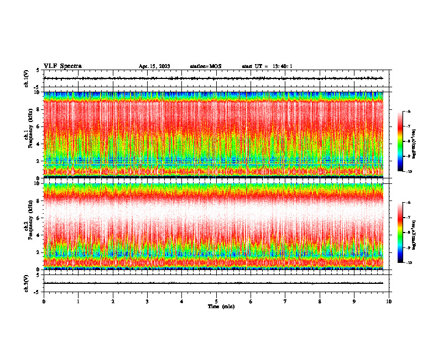Screen dimensions: 438x338
Task: Click time axis tick label "1"
Action: tap(79, 302)
